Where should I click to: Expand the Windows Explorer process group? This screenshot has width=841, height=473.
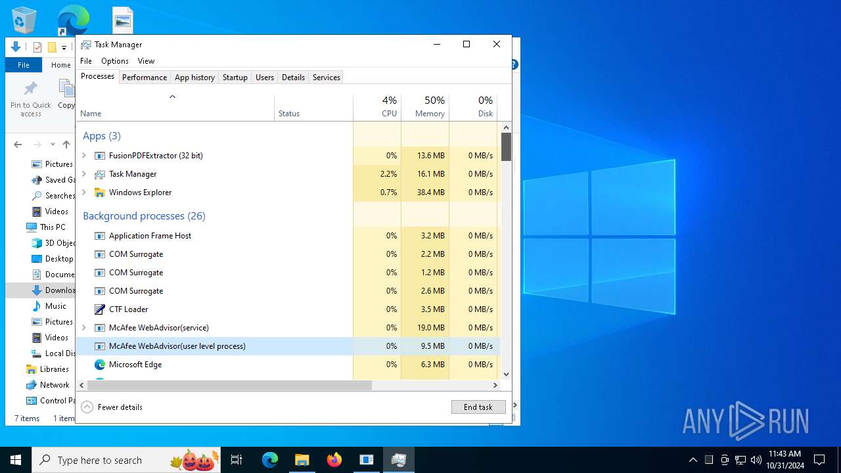tap(83, 192)
